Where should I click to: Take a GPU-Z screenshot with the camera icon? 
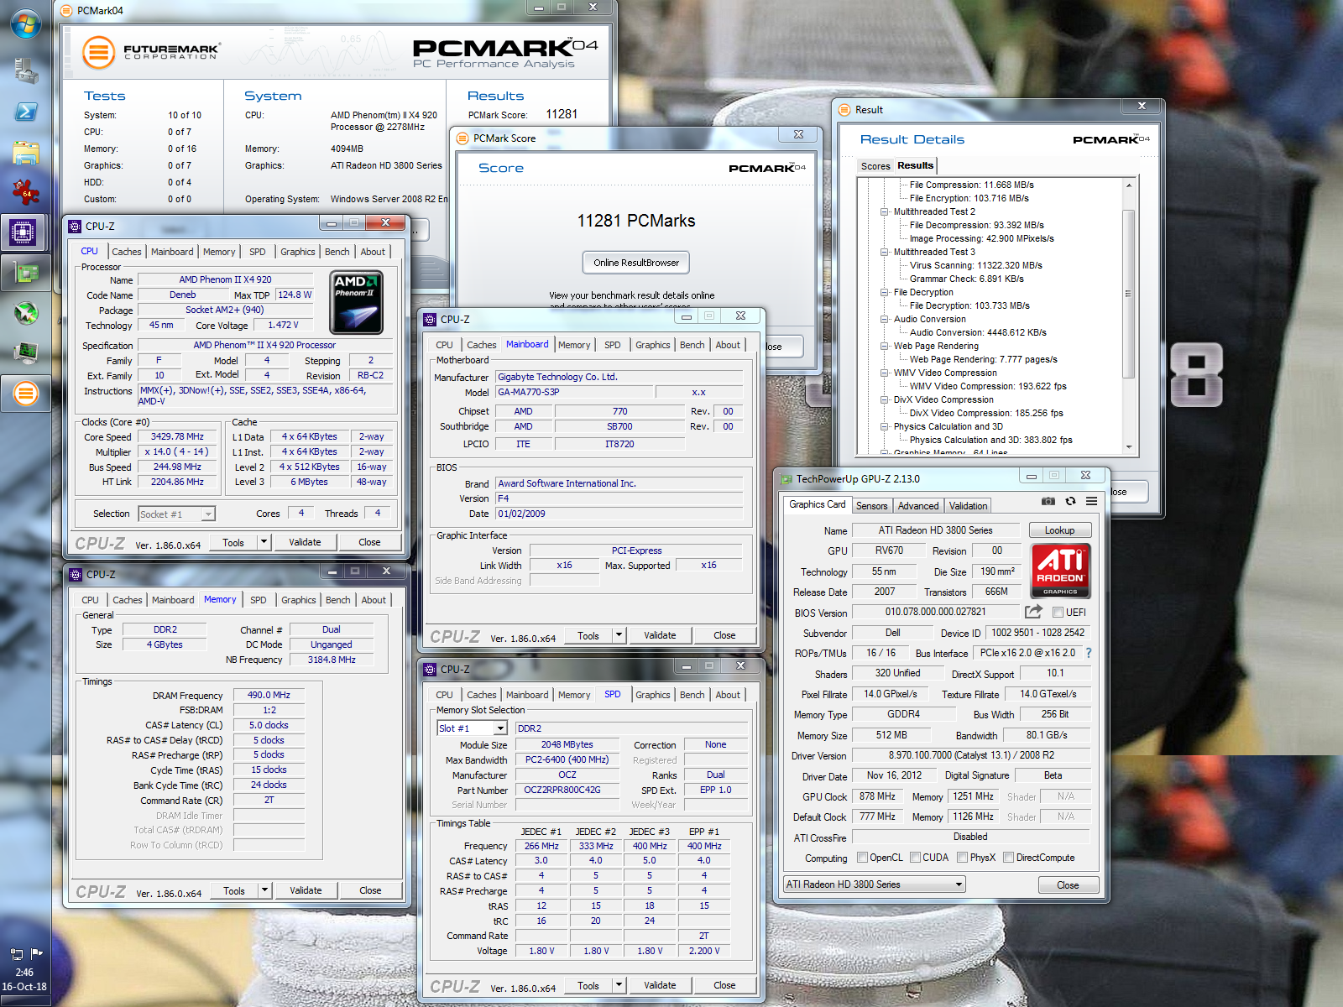tap(1048, 501)
